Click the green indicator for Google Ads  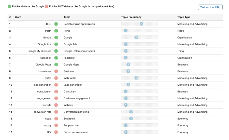[x=56, y=44]
